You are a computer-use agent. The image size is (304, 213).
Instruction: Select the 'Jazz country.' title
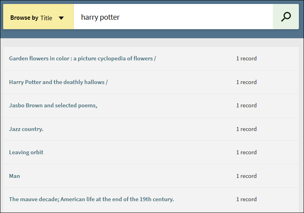point(26,129)
